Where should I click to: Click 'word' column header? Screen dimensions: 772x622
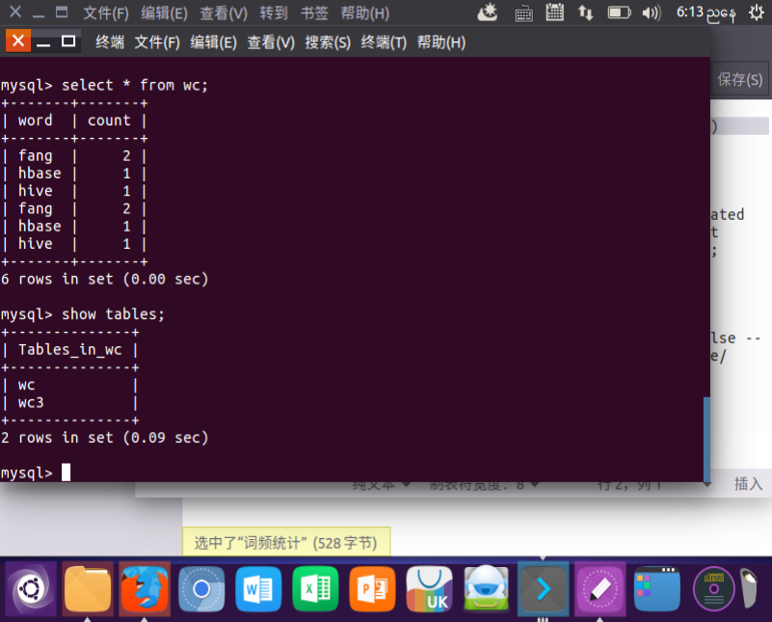(35, 121)
